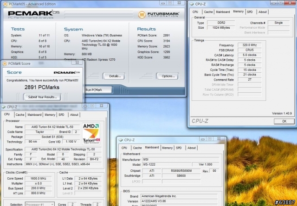Switch to Cache tab in CPU-Z Memory window
This screenshot has width=297, height=206.
pyautogui.click(x=208, y=12)
